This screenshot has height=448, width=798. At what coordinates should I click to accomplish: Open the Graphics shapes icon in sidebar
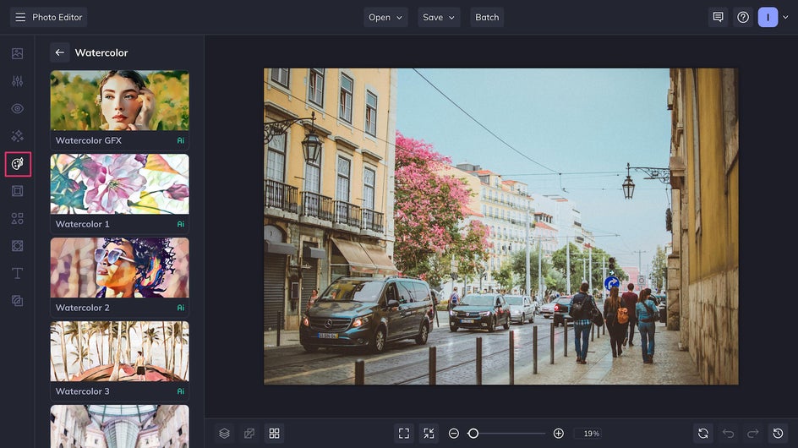(18, 218)
